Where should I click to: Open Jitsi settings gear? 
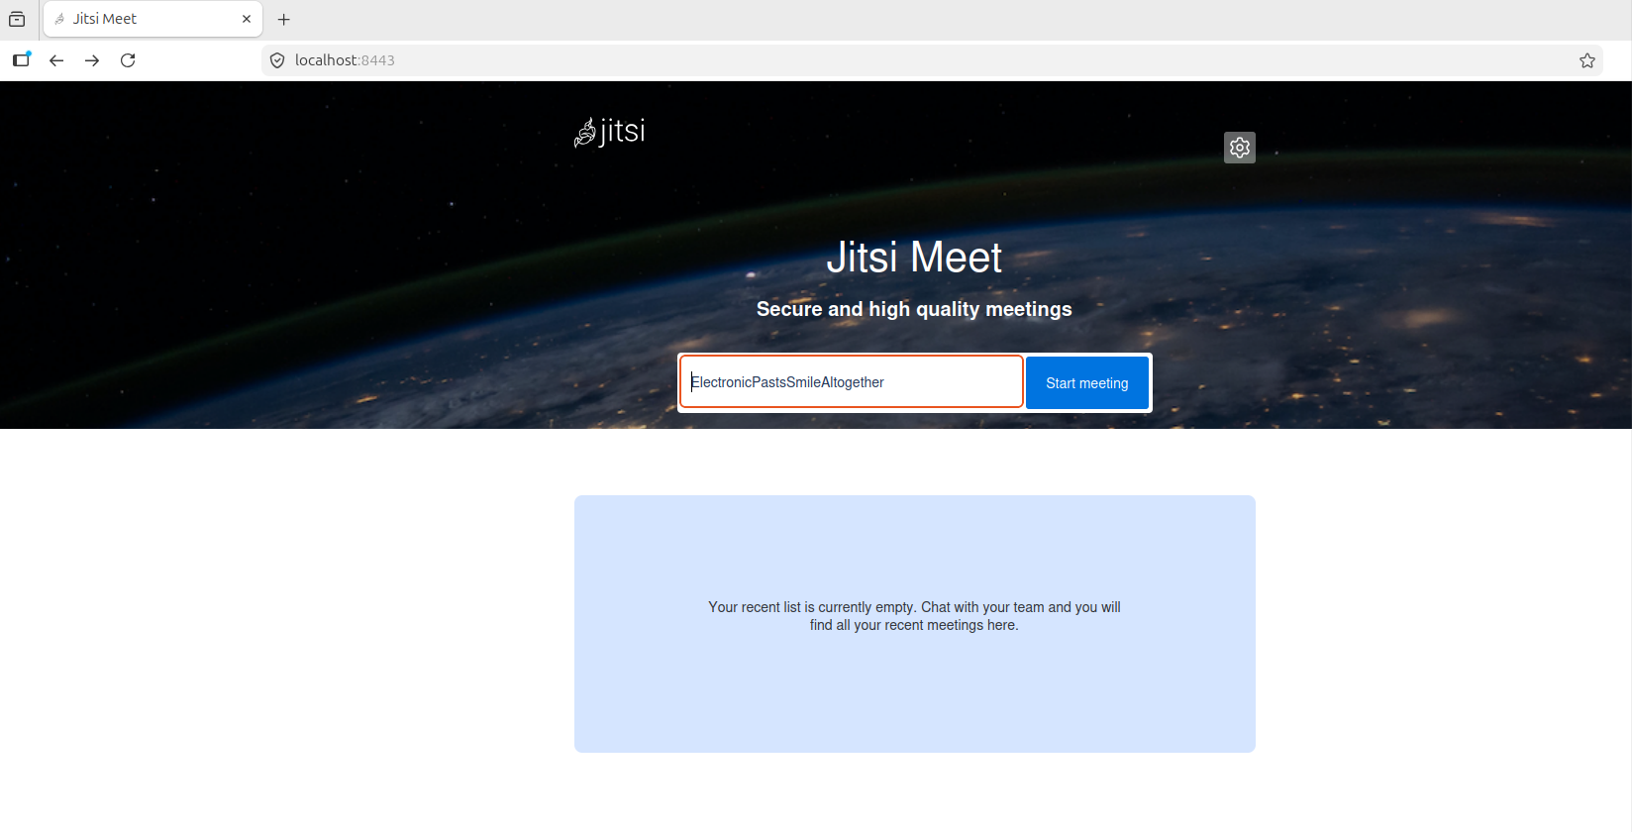coord(1239,148)
